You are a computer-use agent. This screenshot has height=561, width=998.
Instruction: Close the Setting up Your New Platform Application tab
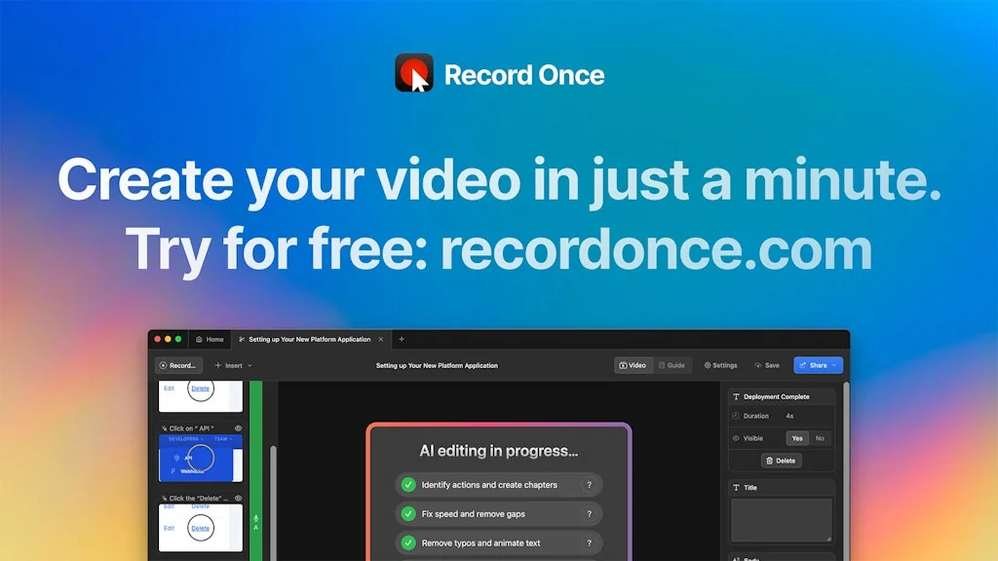(381, 339)
